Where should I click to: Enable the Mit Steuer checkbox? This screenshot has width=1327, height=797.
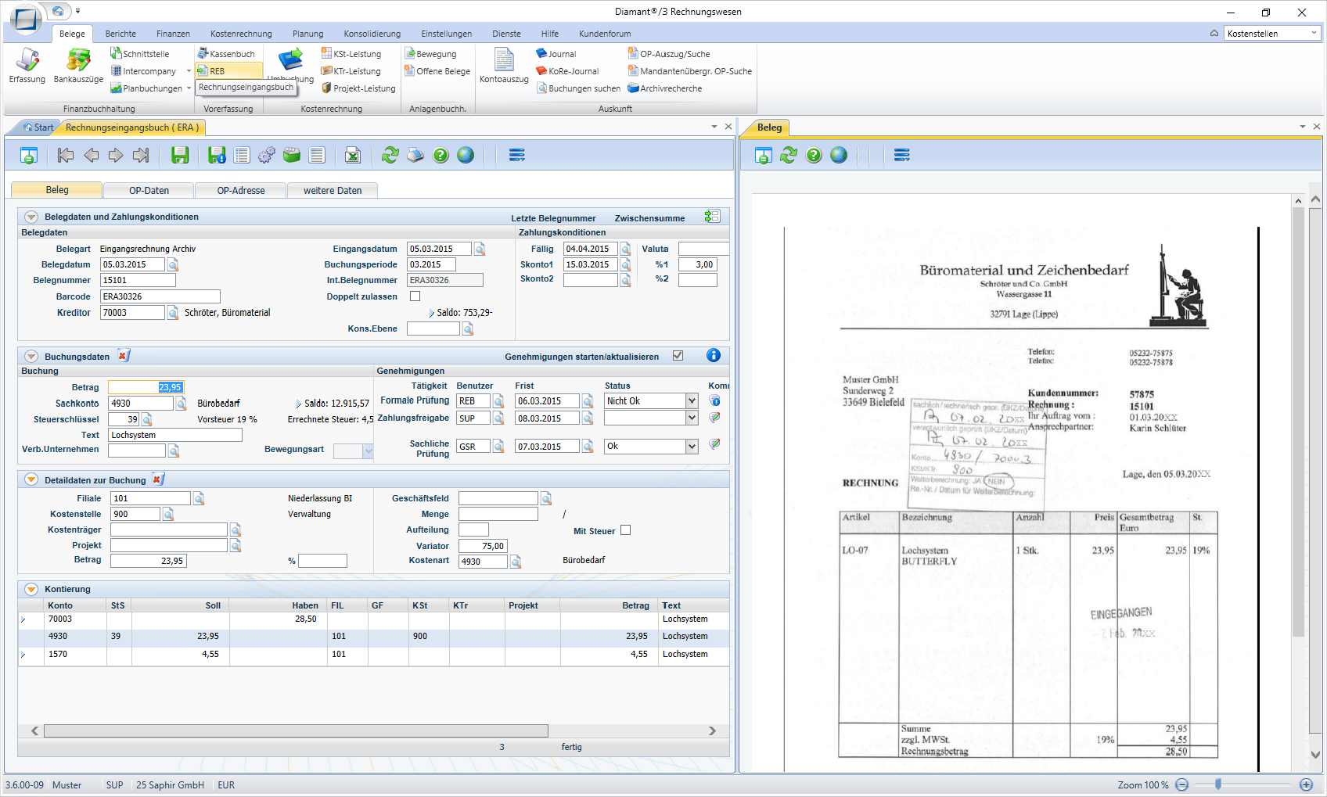click(625, 530)
